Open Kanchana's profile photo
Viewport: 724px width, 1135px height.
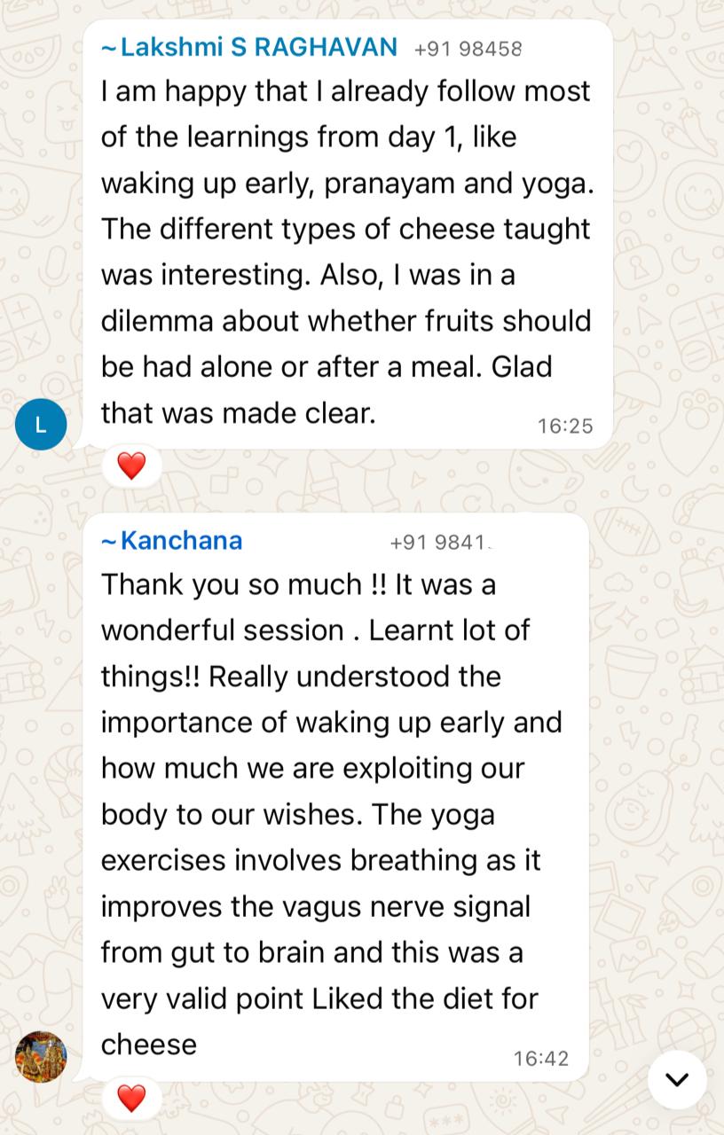pos(41,1057)
